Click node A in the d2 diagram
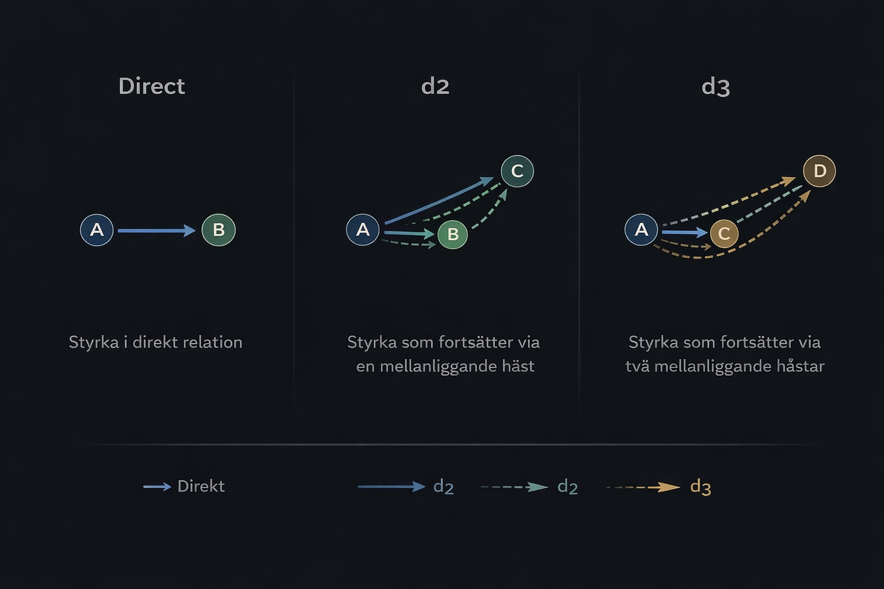This screenshot has width=884, height=589. click(363, 230)
